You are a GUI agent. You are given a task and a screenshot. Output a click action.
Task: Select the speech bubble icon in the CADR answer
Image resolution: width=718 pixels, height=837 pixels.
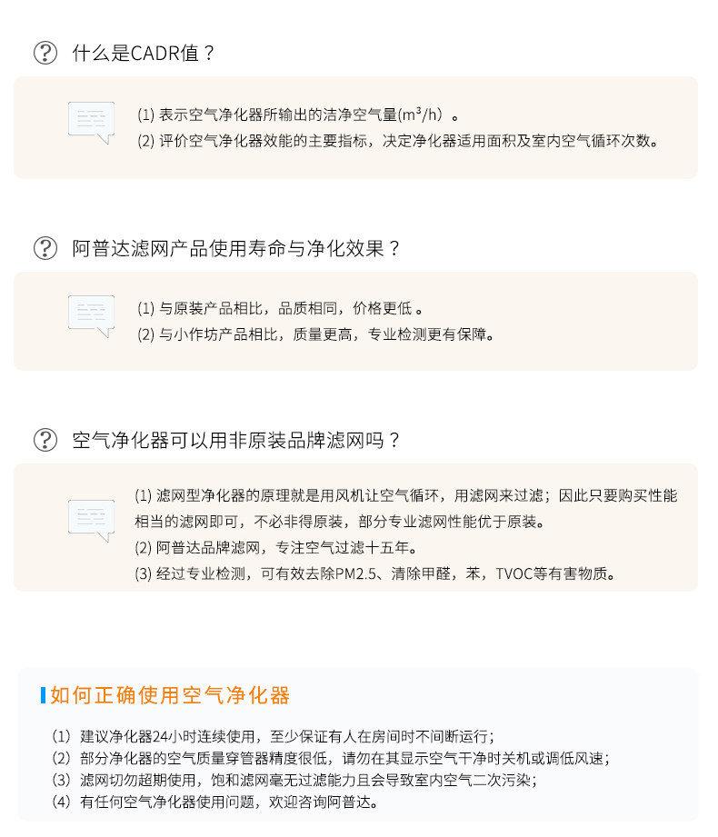(91, 123)
